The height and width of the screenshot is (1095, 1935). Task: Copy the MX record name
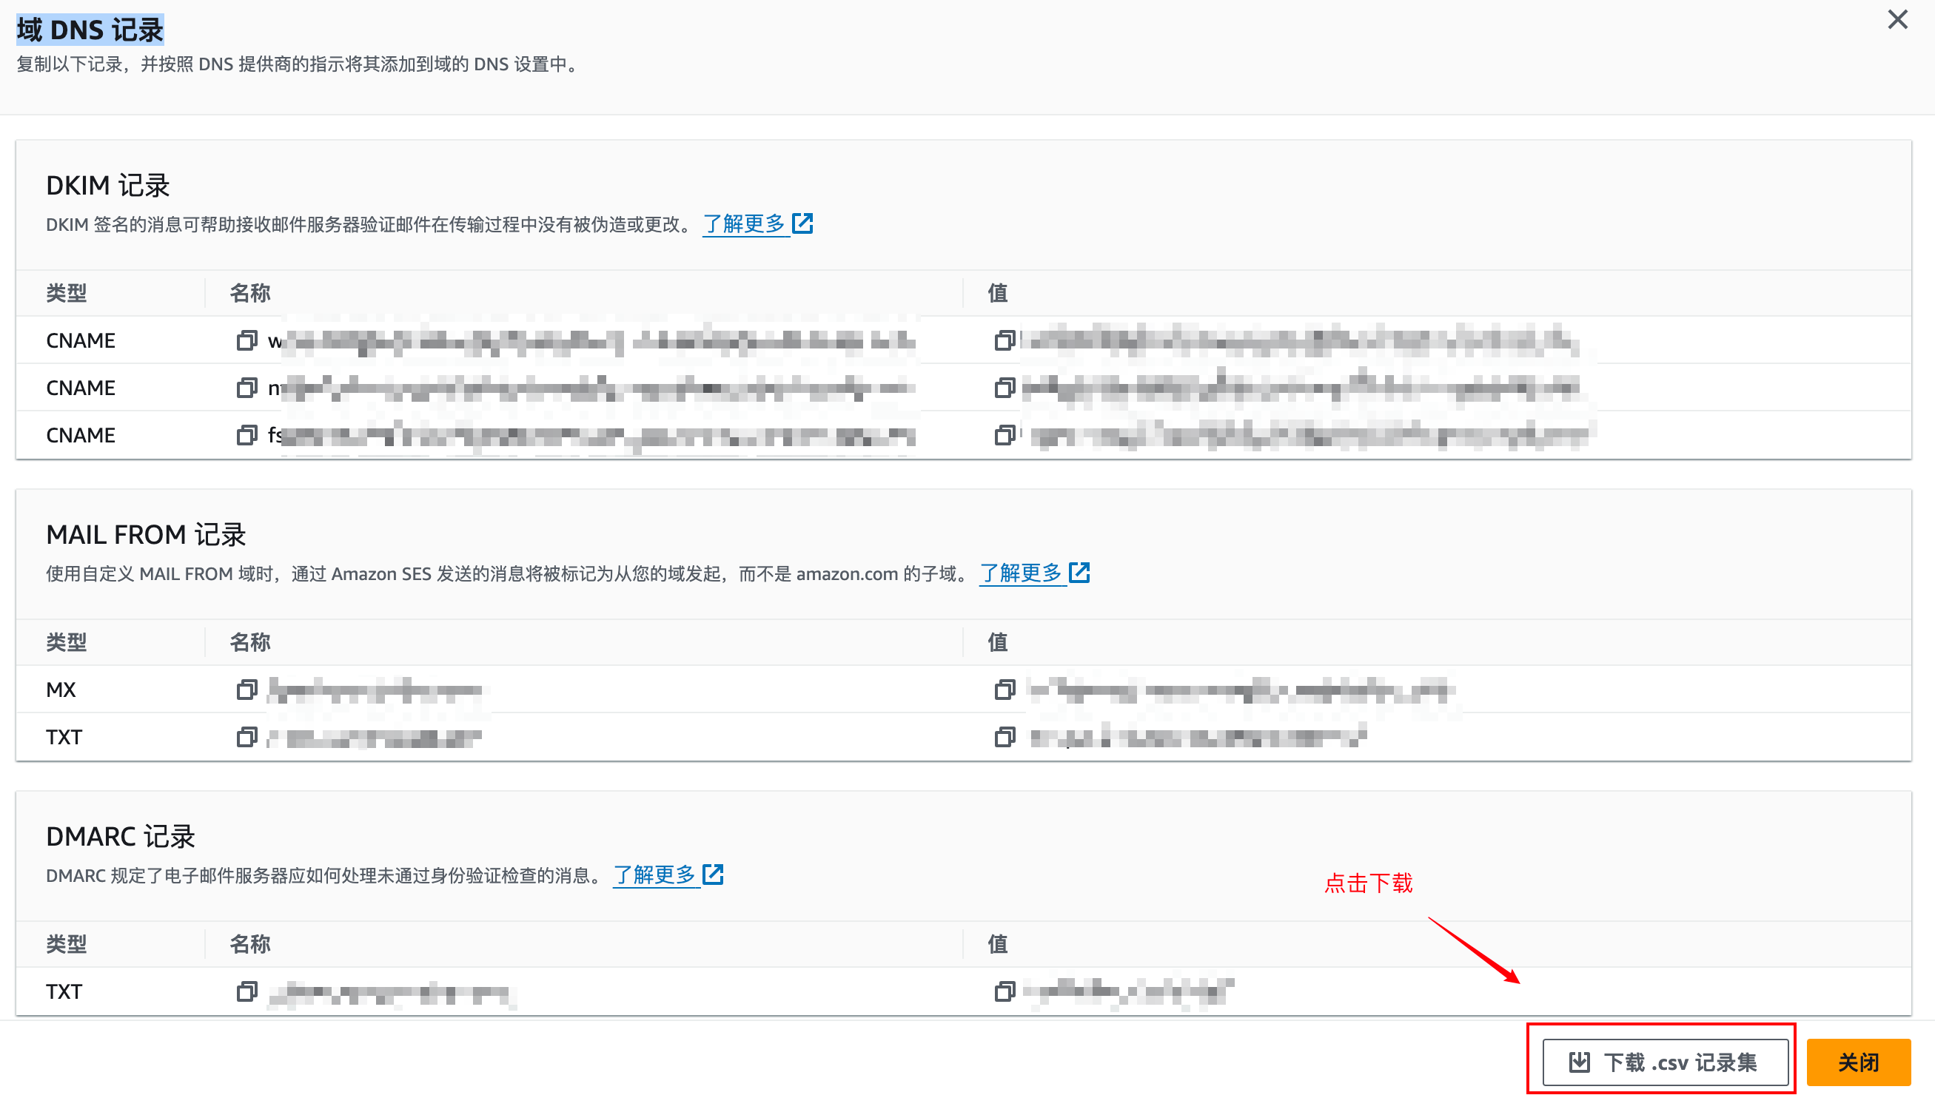point(247,690)
